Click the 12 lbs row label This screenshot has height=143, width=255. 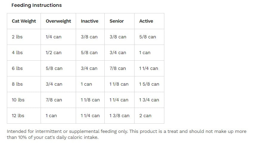click(18, 115)
